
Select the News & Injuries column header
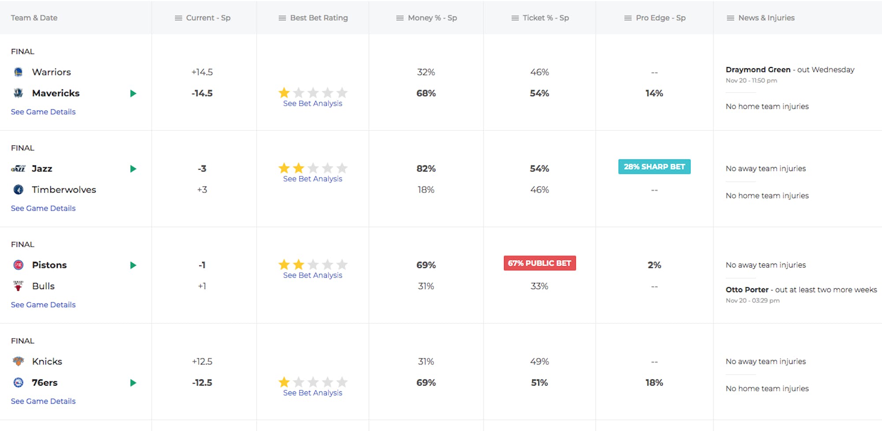[x=766, y=18]
